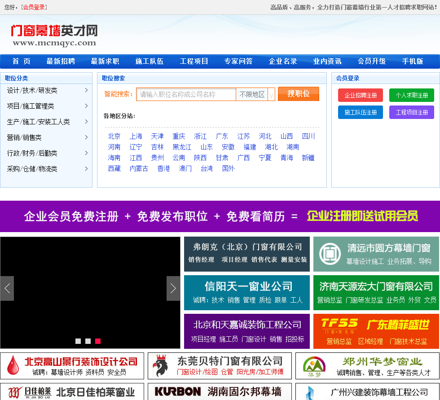Screen dimensions: 440x400
Task: Expand 项目/施工管理类 job category
Action: [x=46, y=106]
